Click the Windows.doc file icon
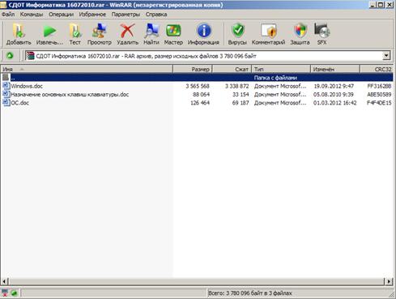 pyautogui.click(x=6, y=86)
